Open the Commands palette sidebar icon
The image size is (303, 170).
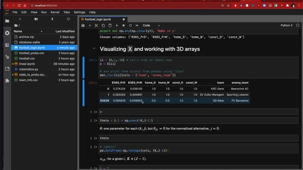(x=7, y=45)
